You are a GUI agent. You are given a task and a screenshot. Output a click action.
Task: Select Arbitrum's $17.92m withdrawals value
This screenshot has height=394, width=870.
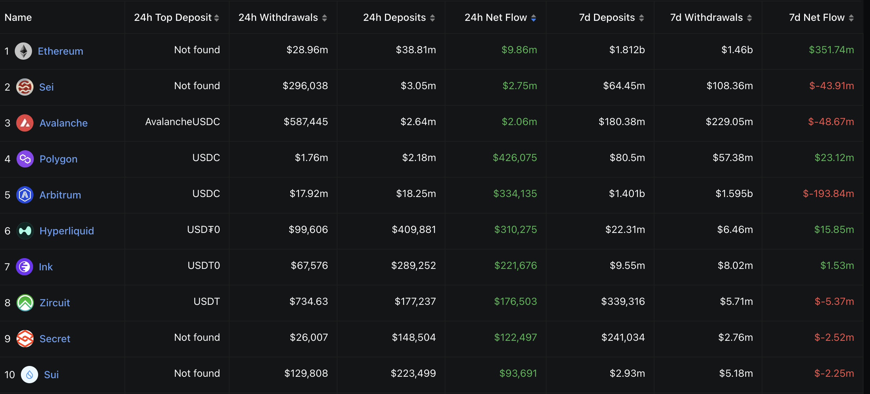point(309,194)
